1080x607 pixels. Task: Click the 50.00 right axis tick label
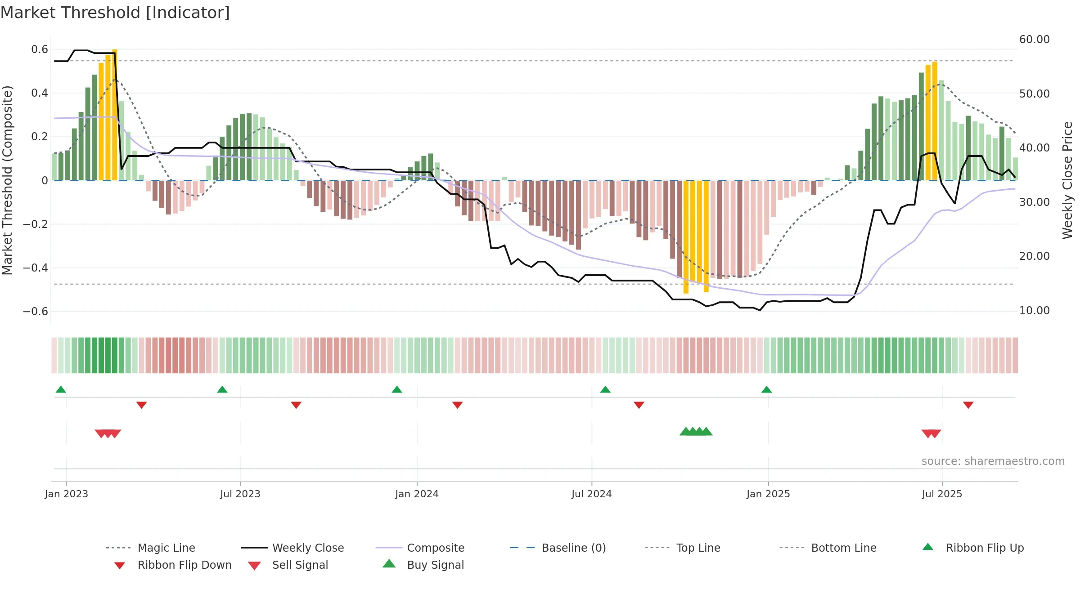coord(1035,94)
